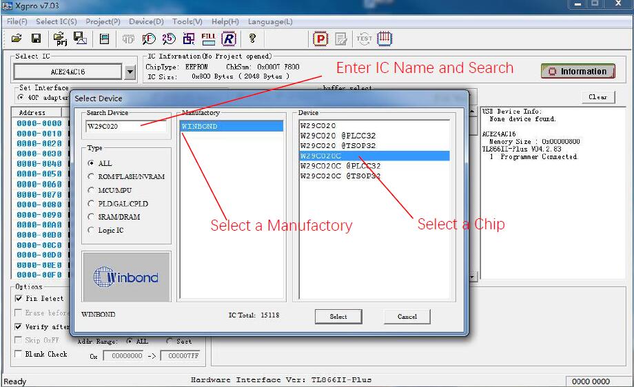
Task: Enable the Erase before checkbox
Action: [18, 313]
